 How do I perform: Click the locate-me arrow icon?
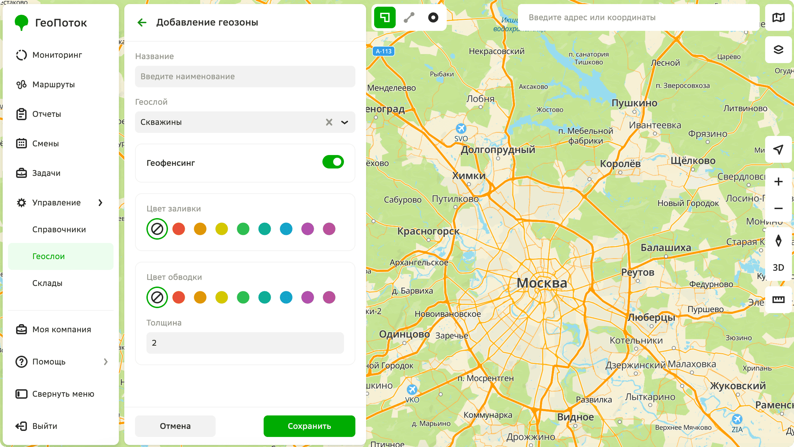tap(778, 149)
